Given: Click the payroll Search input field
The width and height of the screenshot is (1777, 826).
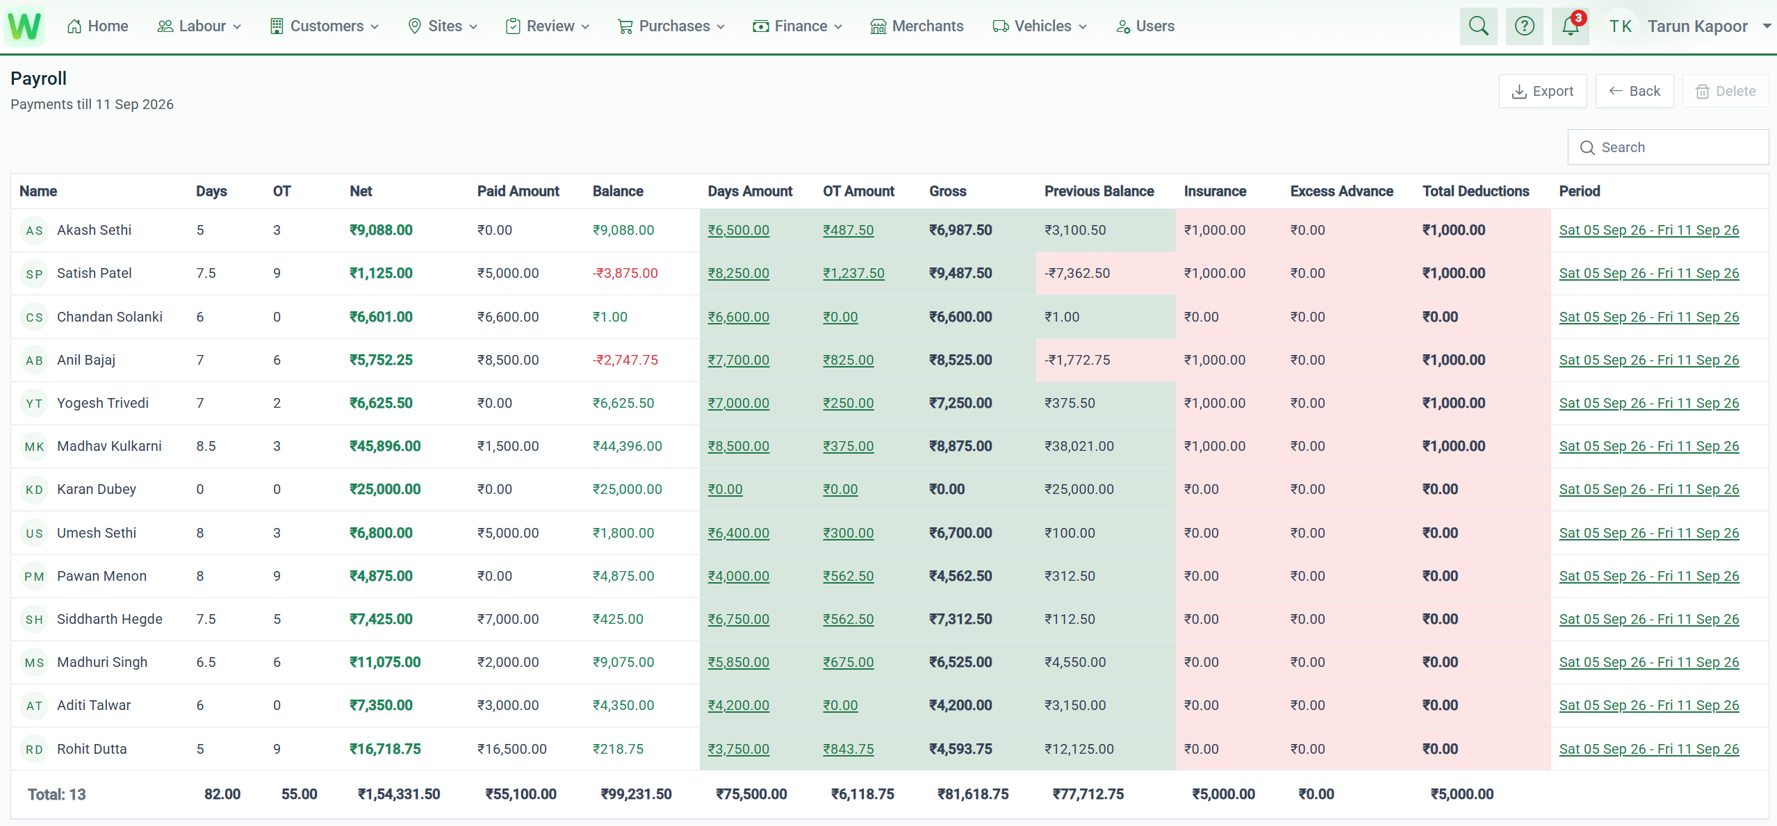Looking at the screenshot, I should click(x=1668, y=147).
